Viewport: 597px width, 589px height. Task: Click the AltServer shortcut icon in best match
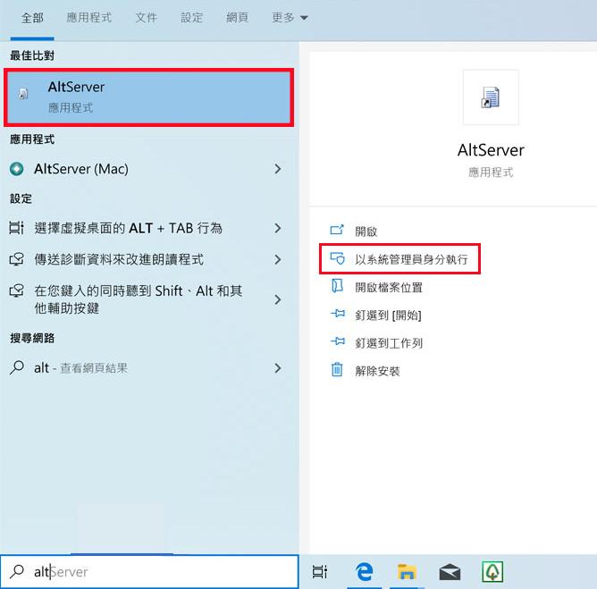[x=23, y=94]
